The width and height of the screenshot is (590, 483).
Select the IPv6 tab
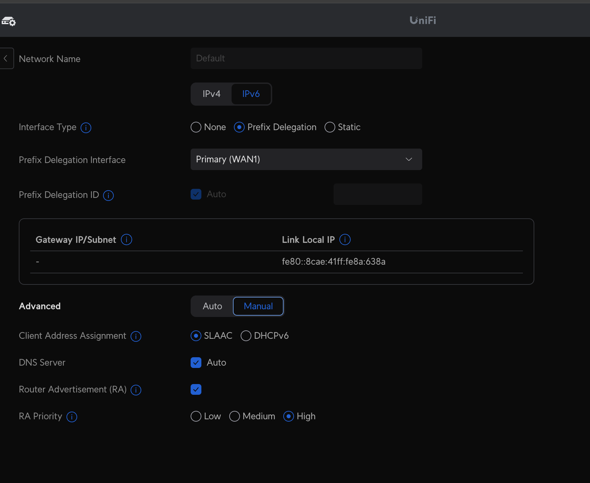coord(251,94)
